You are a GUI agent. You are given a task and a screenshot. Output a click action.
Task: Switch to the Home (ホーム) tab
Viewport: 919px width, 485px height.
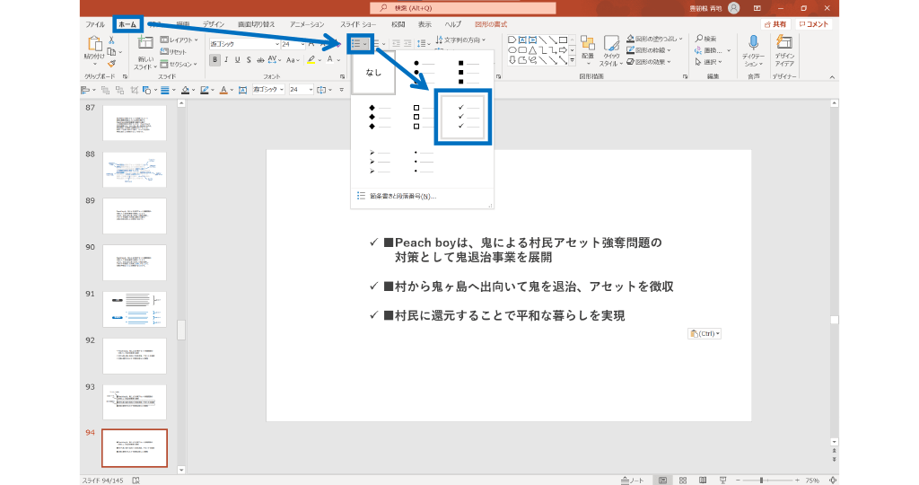[x=127, y=24]
